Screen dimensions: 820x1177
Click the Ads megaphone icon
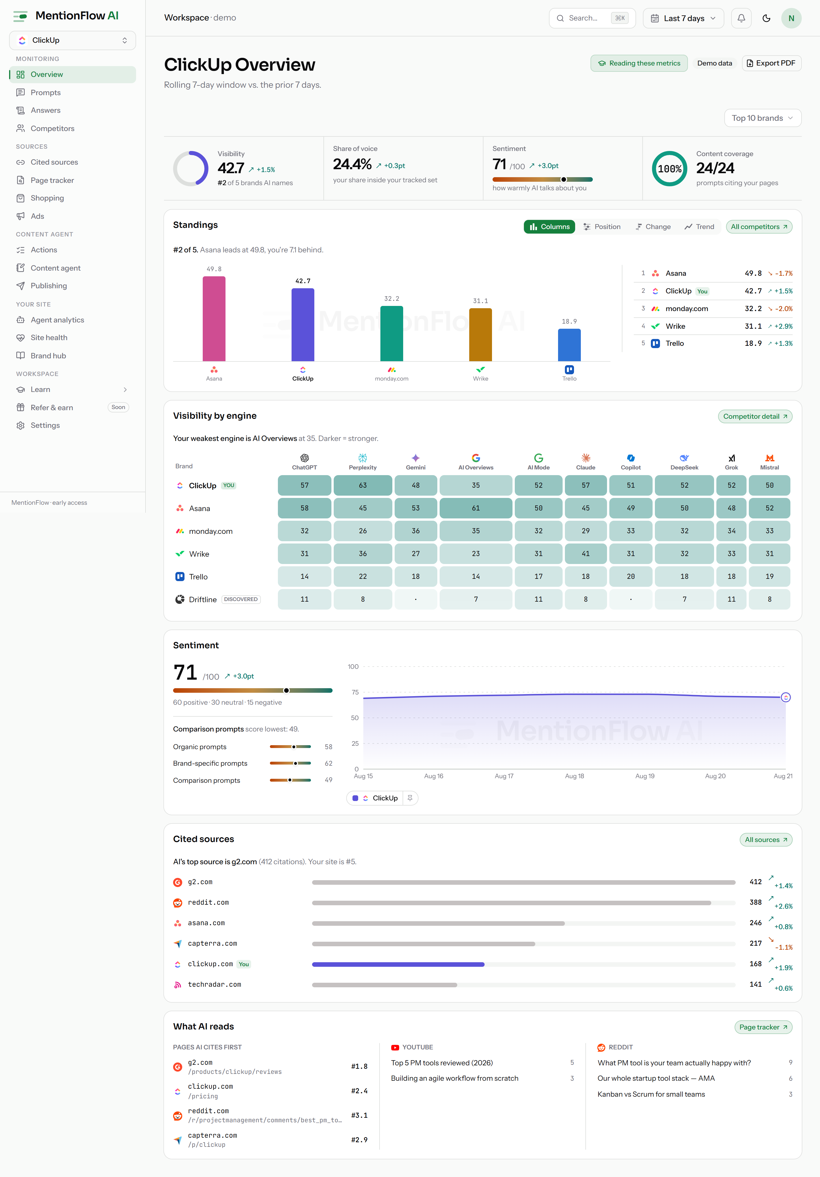click(20, 216)
